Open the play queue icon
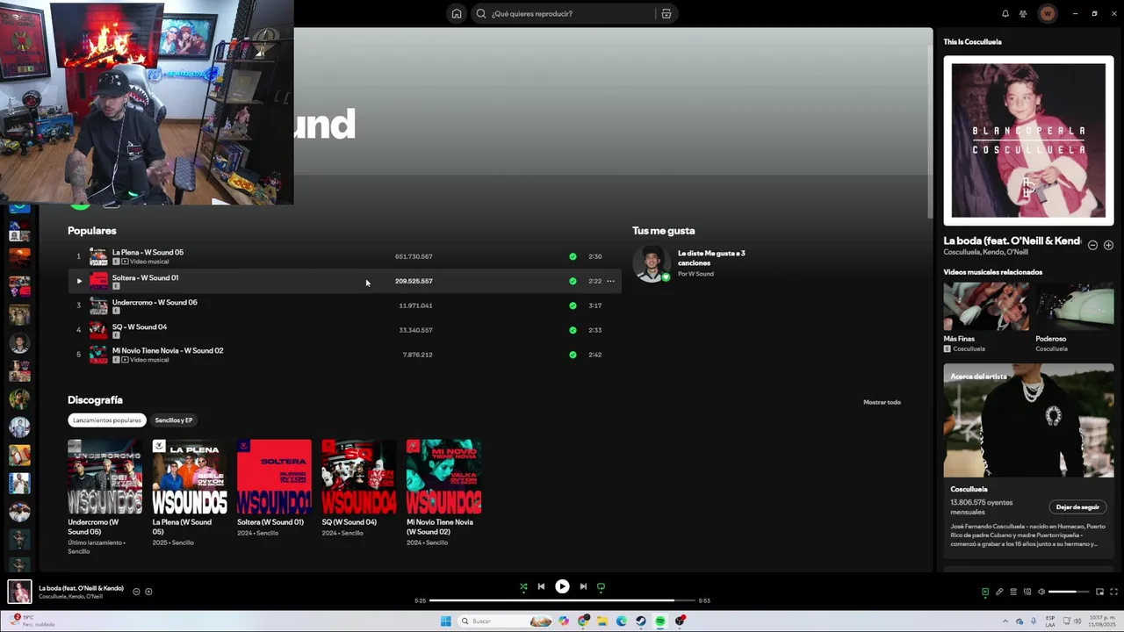The height and width of the screenshot is (632, 1124). (1012, 592)
